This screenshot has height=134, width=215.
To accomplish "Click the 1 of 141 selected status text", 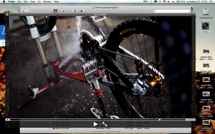I will pyautogui.click(x=105, y=132).
